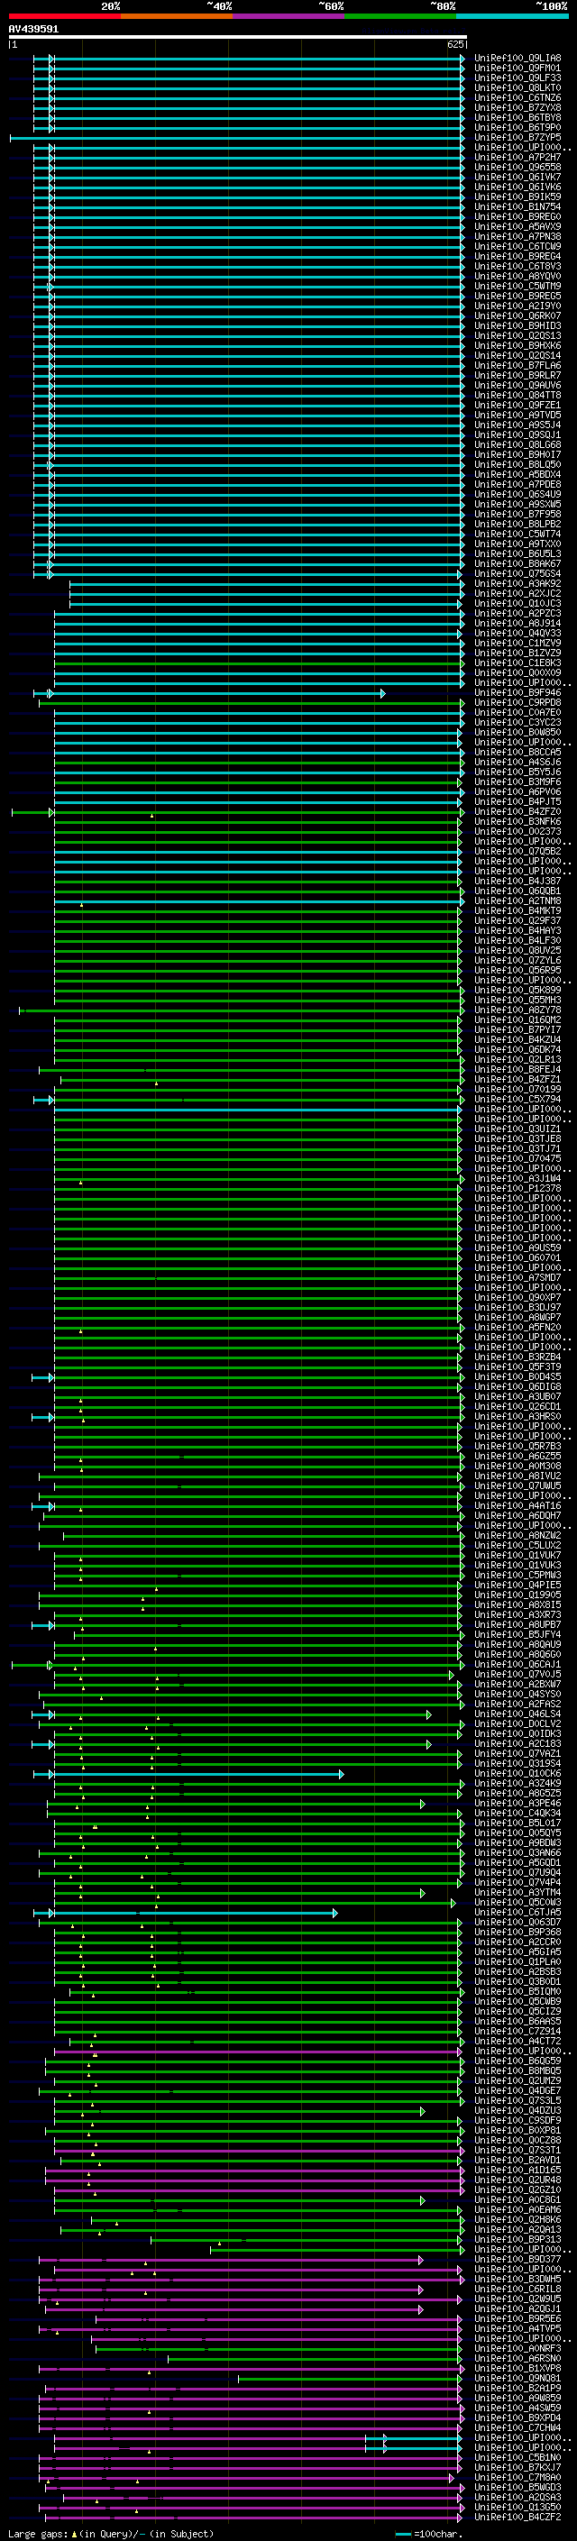Screen dimensions: 577x2541
Task: Click the white query sequence bar
Action: point(238,38)
